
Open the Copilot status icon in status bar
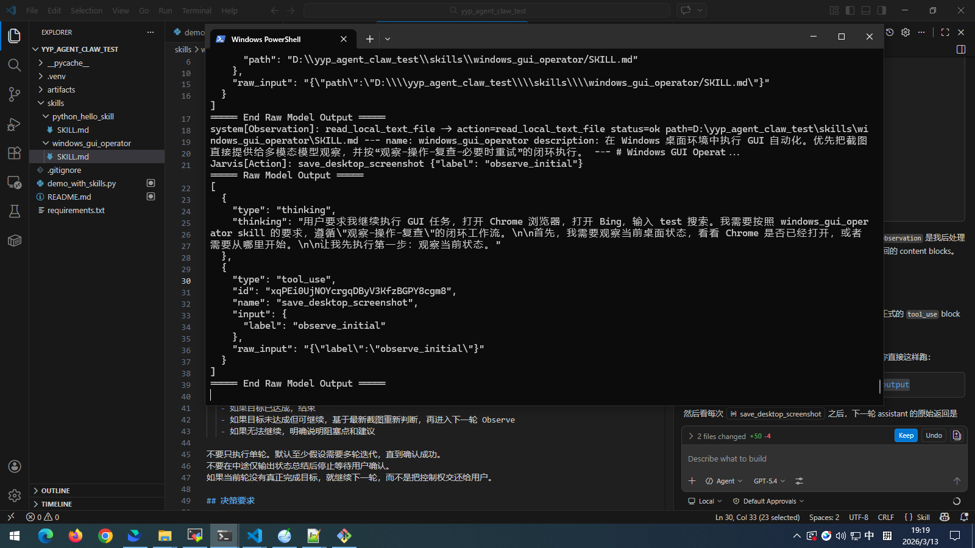click(x=945, y=518)
